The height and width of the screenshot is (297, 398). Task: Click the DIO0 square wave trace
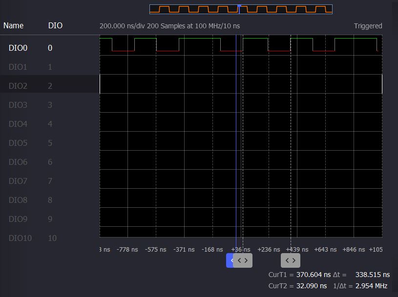tap(239, 44)
